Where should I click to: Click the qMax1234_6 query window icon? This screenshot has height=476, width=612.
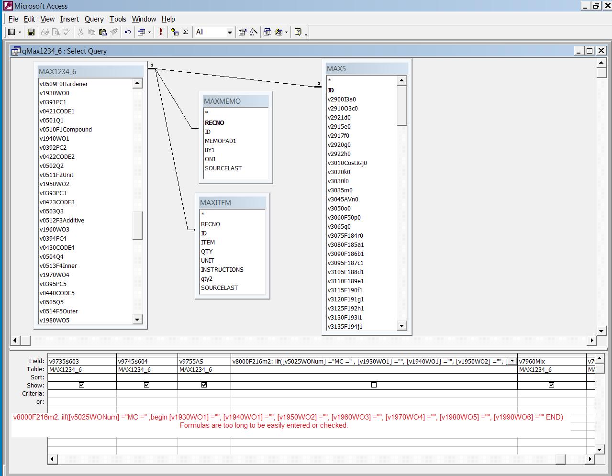click(16, 51)
